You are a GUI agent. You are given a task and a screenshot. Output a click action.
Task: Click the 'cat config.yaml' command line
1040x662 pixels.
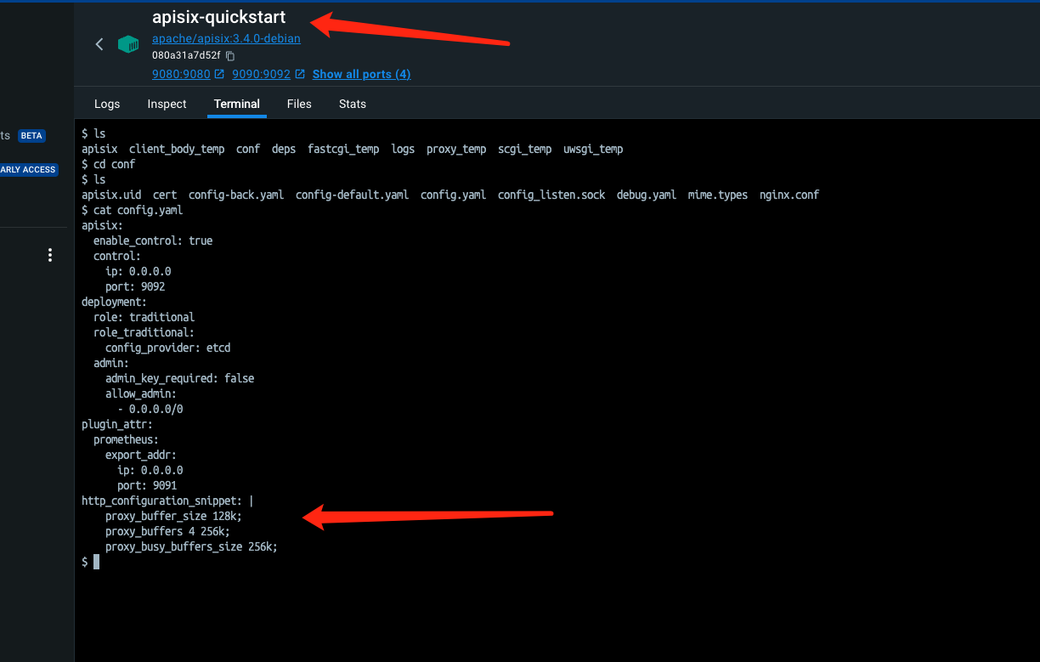point(132,210)
